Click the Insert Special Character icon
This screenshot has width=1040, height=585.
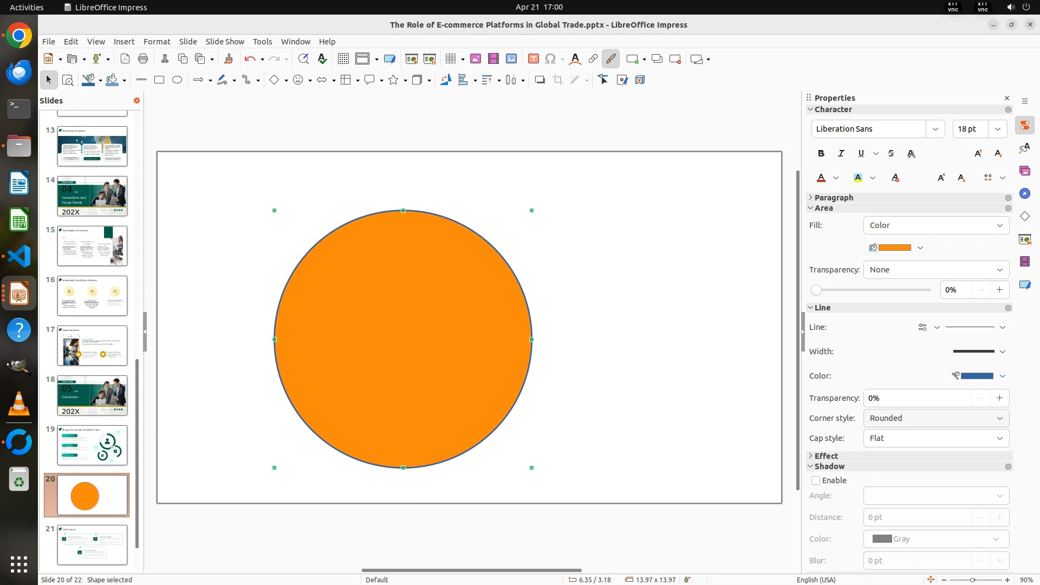[550, 59]
